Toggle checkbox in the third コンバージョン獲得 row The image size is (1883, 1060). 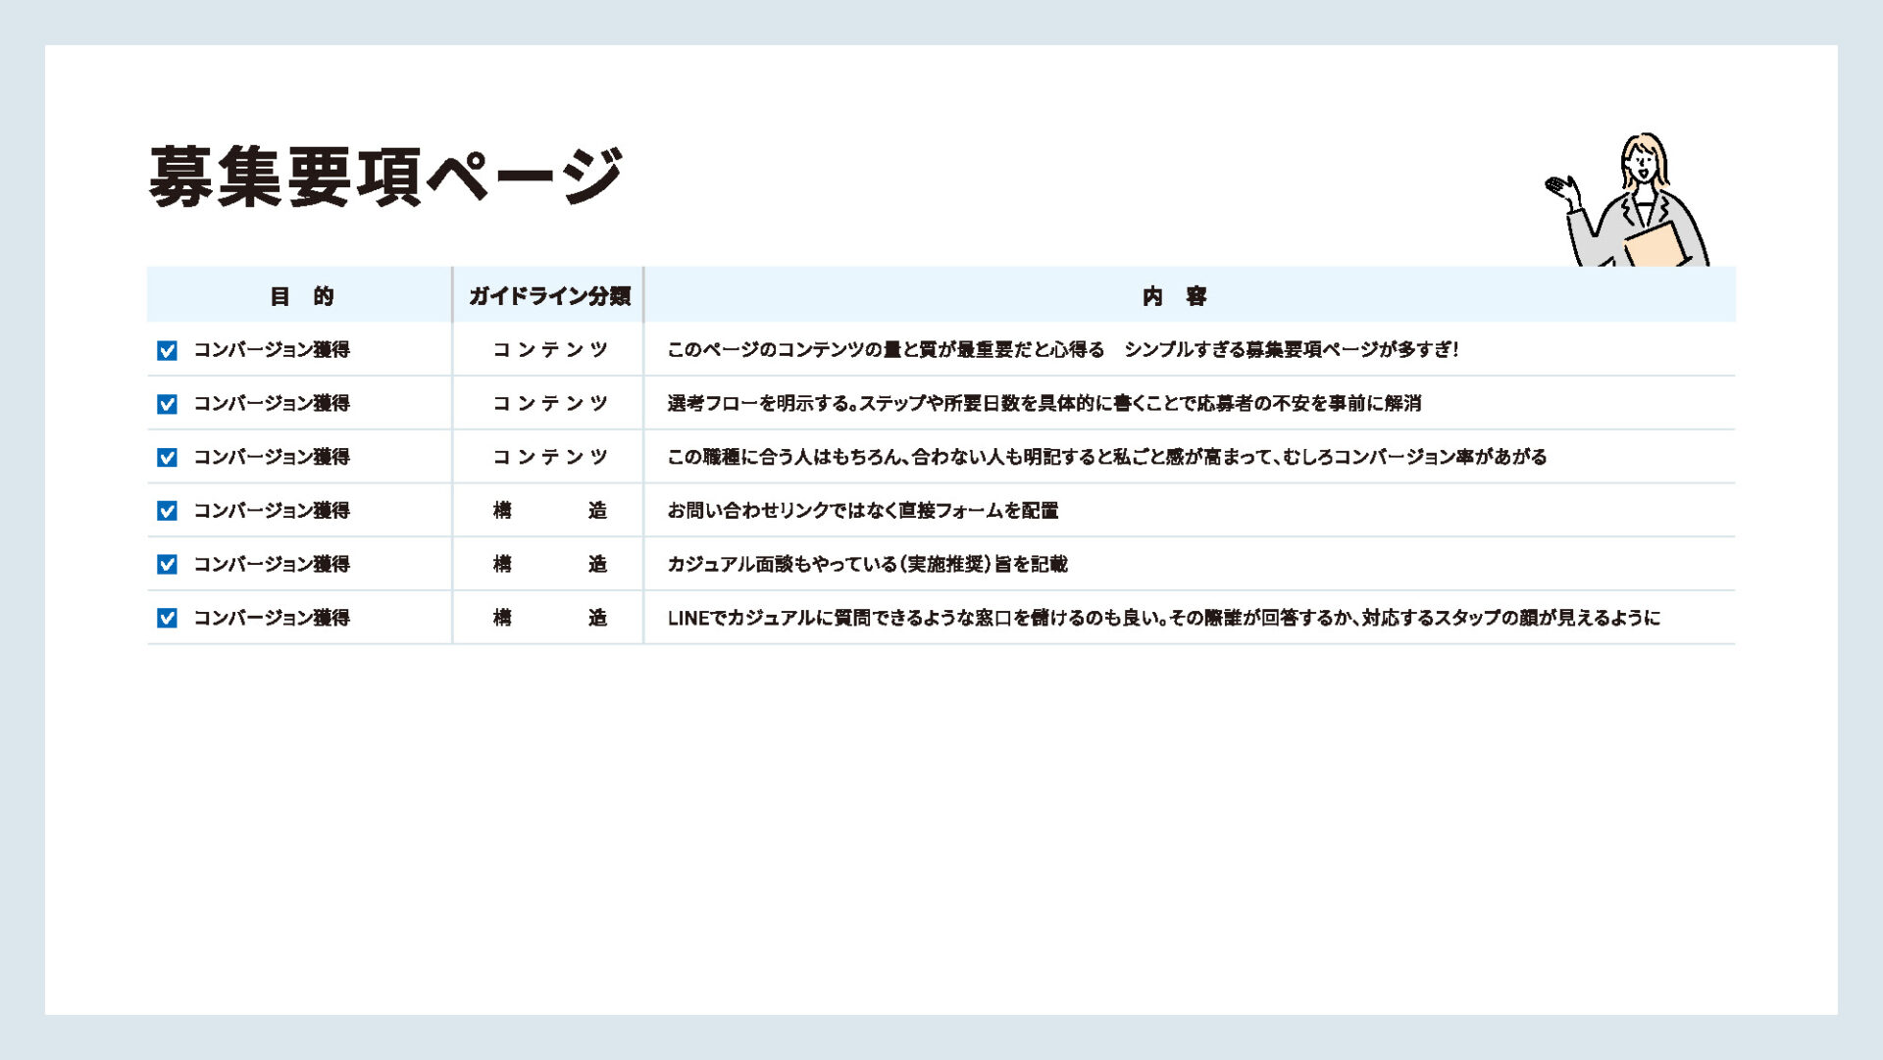tap(167, 458)
